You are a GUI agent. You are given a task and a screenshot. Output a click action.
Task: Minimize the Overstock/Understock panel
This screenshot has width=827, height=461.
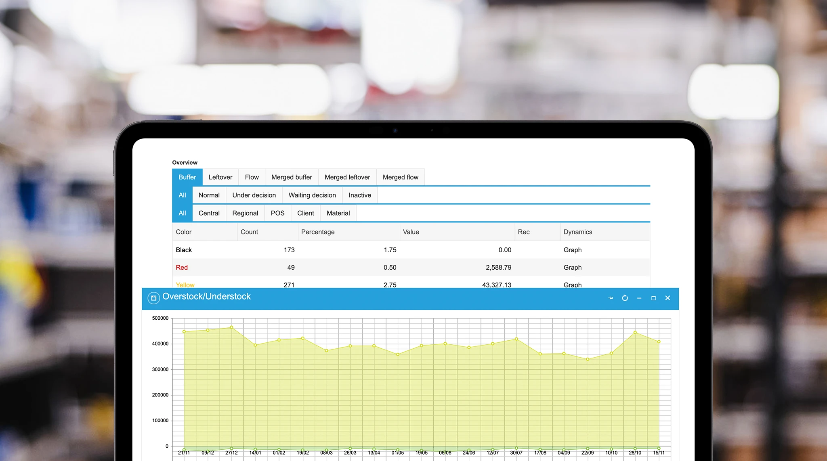[639, 298]
